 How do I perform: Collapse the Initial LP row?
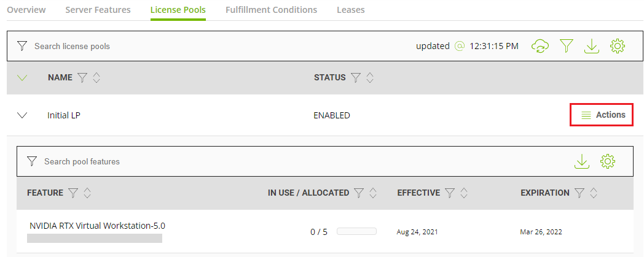coord(23,115)
